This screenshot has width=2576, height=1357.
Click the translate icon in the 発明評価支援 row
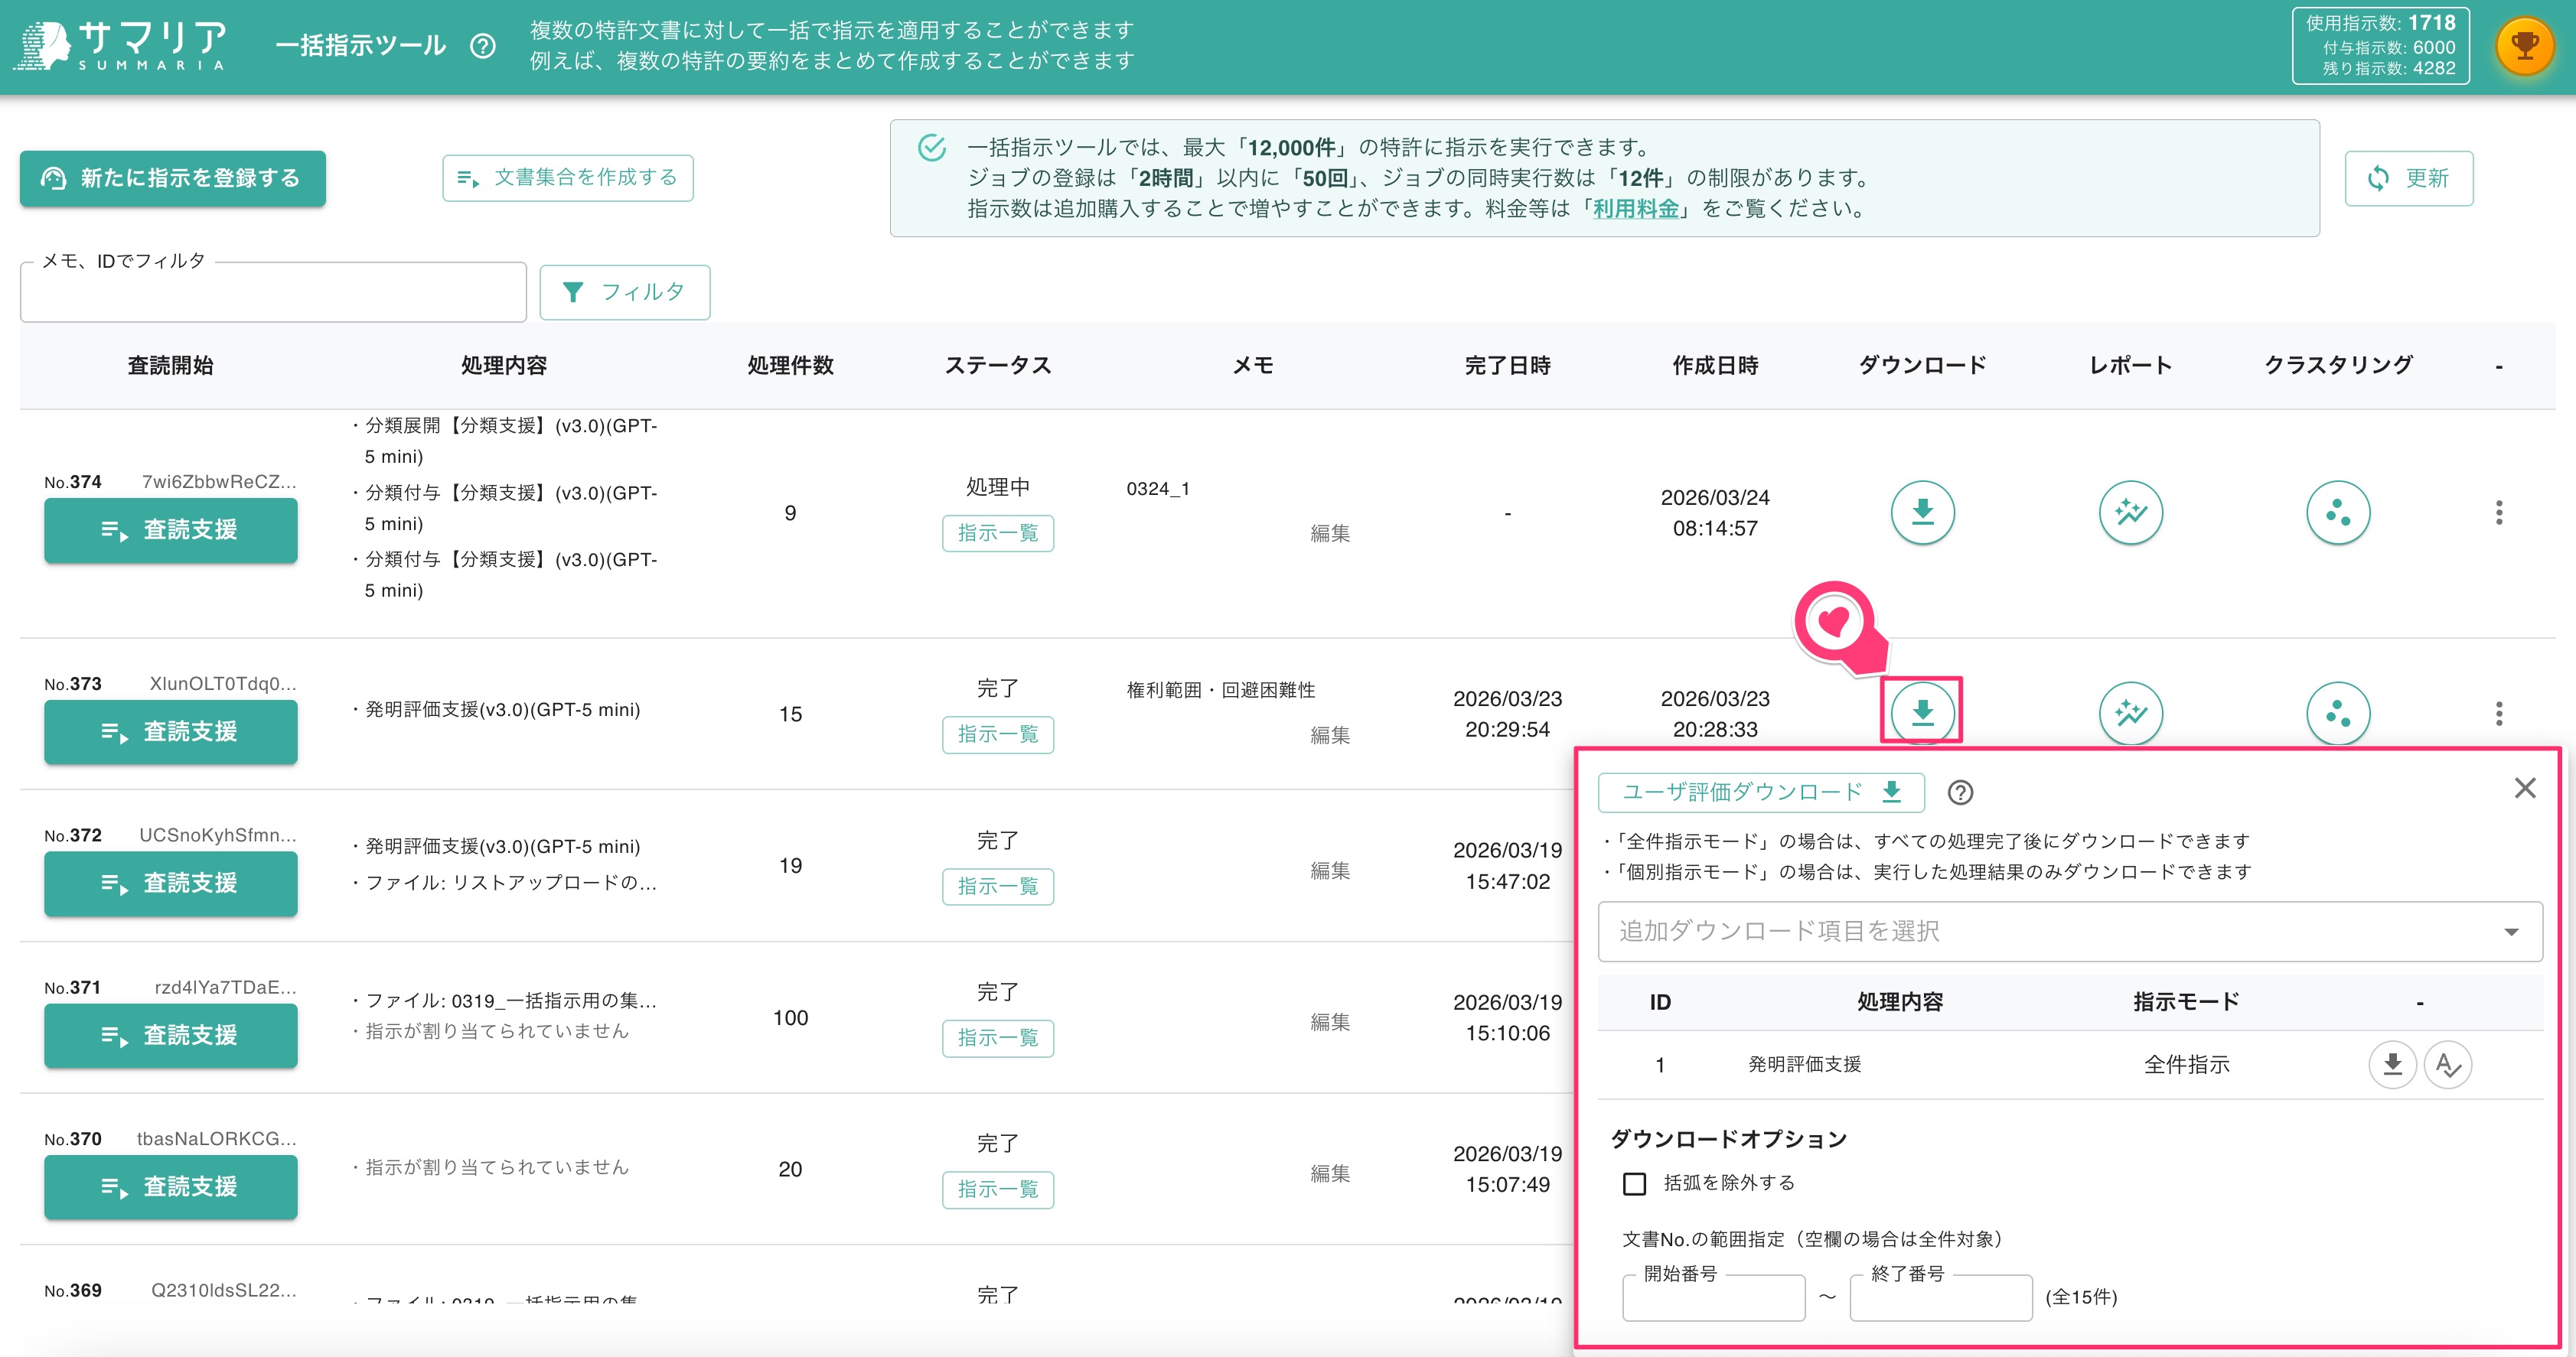2448,1064
